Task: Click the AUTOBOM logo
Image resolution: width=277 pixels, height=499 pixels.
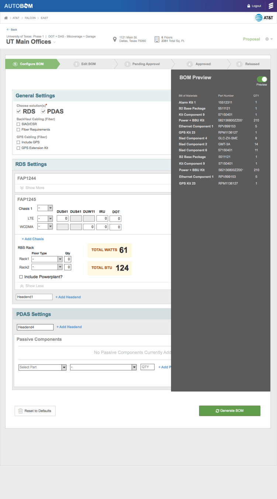Action: (x=18, y=6)
